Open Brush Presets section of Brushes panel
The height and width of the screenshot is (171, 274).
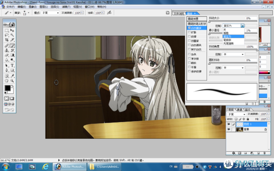click(197, 19)
